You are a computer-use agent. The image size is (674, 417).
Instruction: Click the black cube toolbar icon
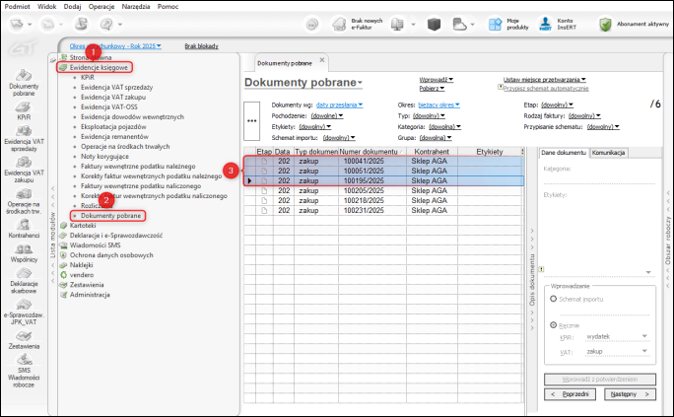pos(434,24)
